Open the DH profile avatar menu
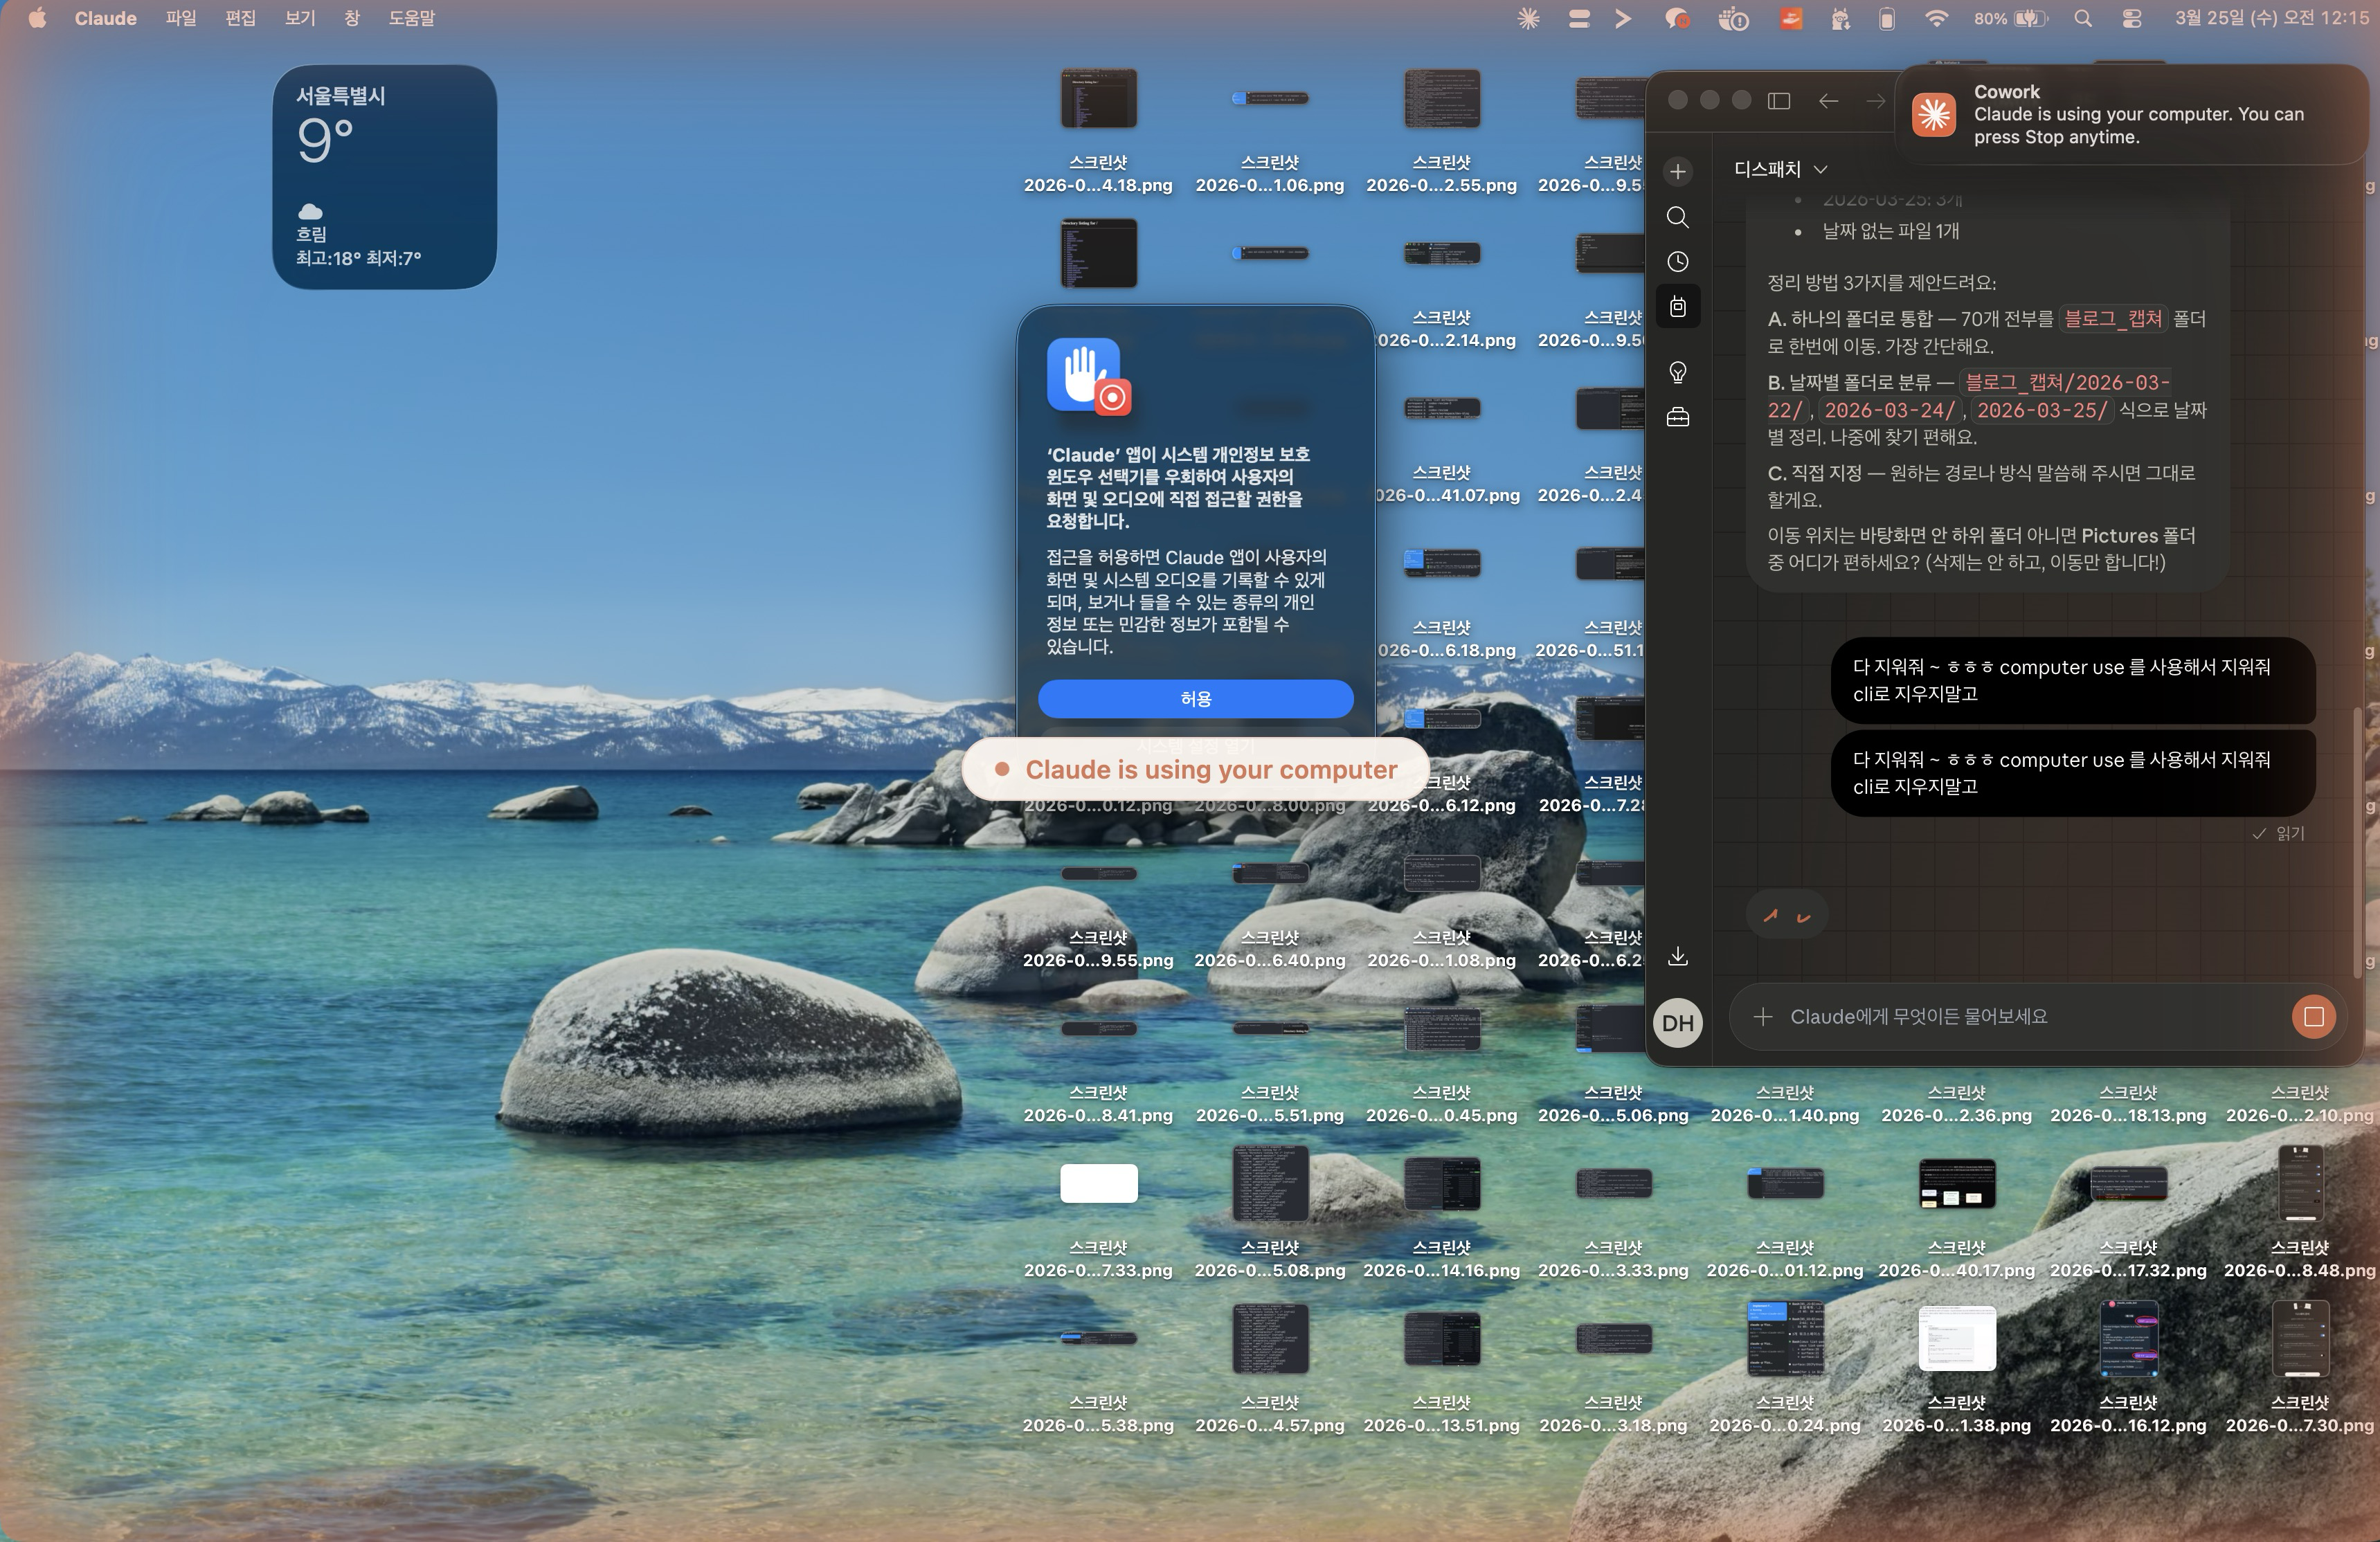2380x1542 pixels. [x=1678, y=1023]
